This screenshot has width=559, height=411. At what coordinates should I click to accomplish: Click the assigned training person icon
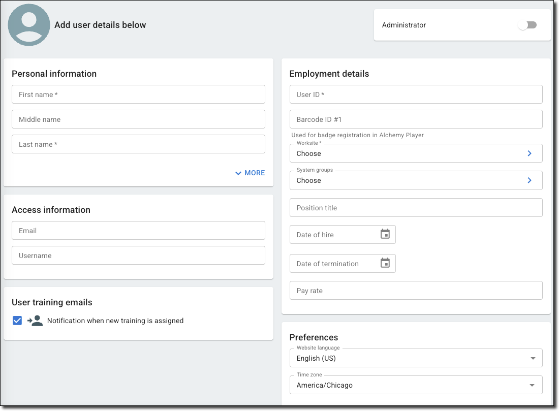[x=35, y=321]
